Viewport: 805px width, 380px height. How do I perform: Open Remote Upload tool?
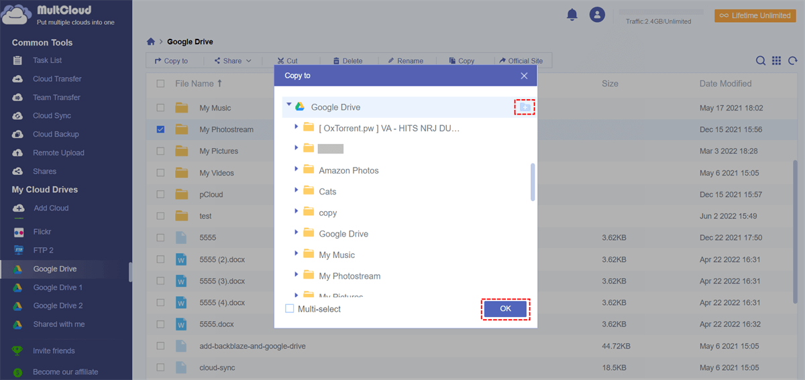[58, 153]
